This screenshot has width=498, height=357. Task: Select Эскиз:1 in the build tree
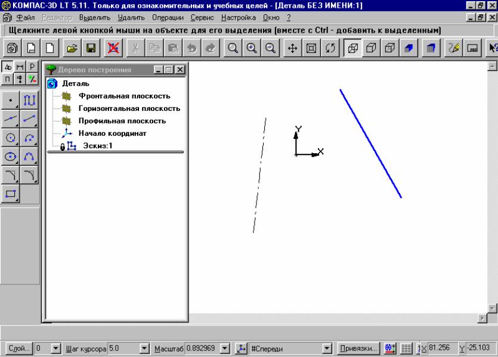97,145
